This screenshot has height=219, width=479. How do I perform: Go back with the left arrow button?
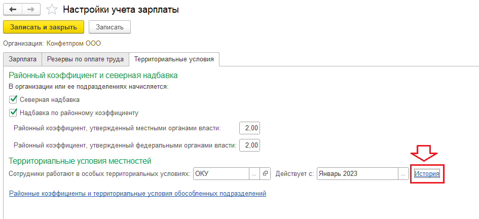pyautogui.click(x=13, y=9)
